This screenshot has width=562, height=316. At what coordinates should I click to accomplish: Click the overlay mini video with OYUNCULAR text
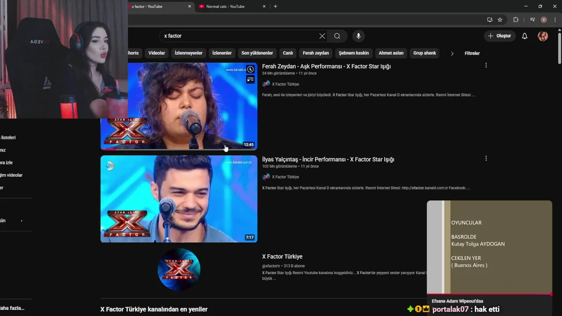[x=489, y=247]
